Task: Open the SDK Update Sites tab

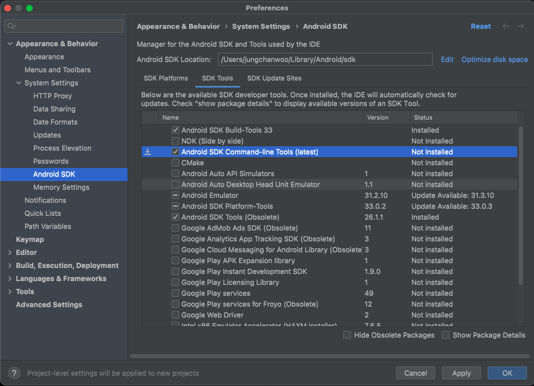Action: coord(274,78)
